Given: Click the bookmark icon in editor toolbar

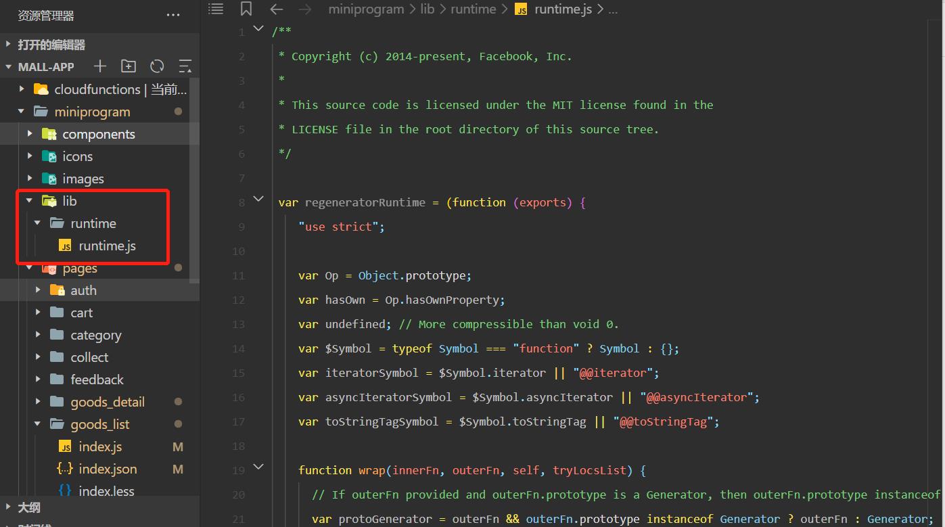Looking at the screenshot, I should [246, 9].
